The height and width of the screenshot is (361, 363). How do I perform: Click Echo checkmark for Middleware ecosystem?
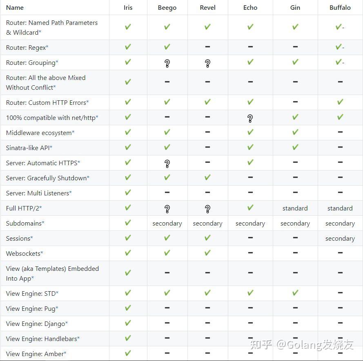(x=250, y=132)
